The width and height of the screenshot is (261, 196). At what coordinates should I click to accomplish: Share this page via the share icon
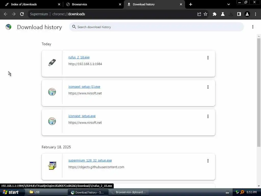tap(199, 14)
